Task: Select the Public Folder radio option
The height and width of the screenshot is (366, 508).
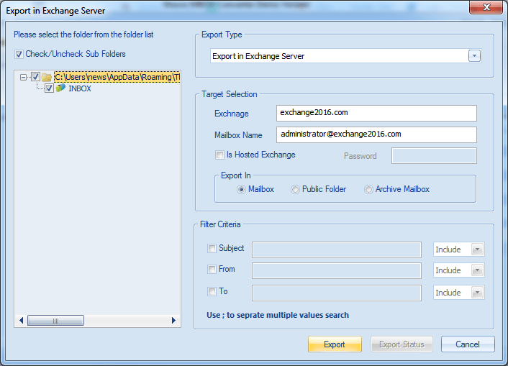Action: (295, 189)
